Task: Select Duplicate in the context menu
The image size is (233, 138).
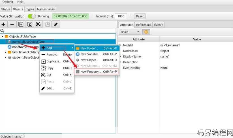Action: (x=57, y=61)
